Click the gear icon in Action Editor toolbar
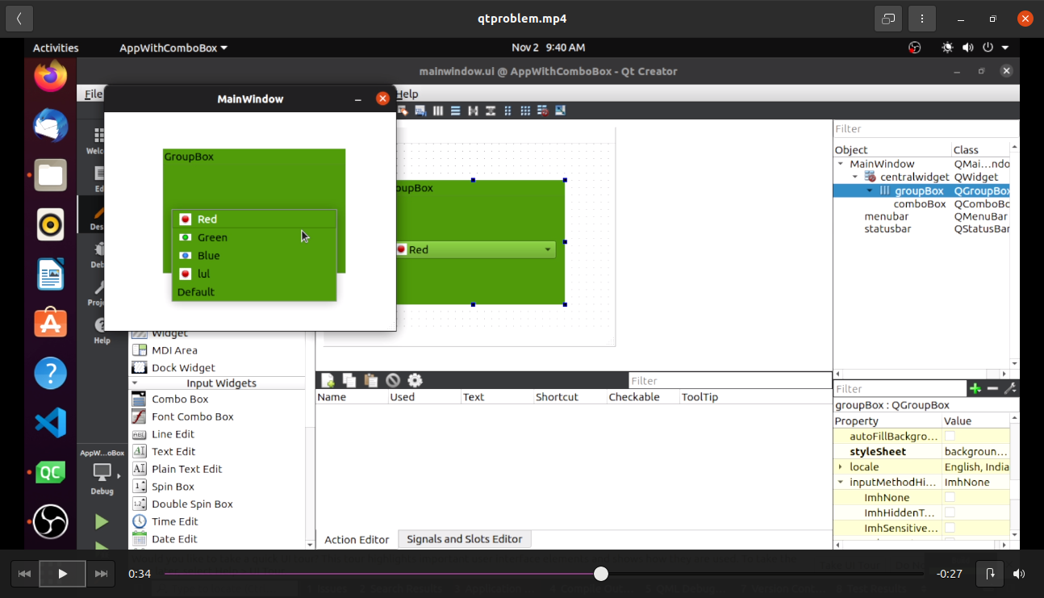This screenshot has width=1044, height=598. [415, 380]
